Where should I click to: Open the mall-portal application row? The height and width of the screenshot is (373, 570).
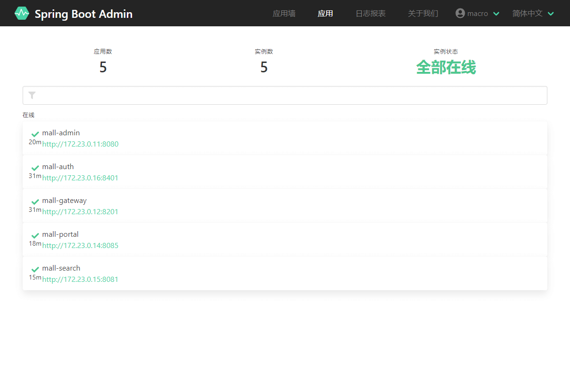click(285, 240)
